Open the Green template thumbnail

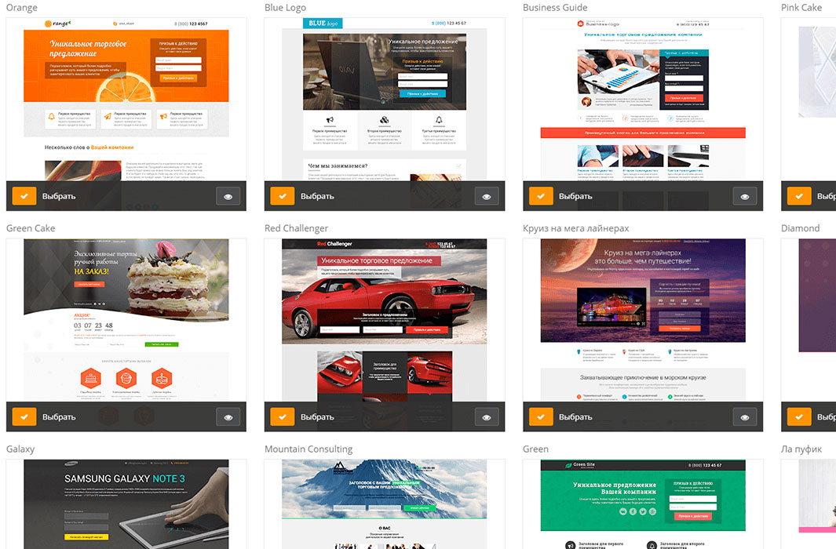[x=643, y=504]
